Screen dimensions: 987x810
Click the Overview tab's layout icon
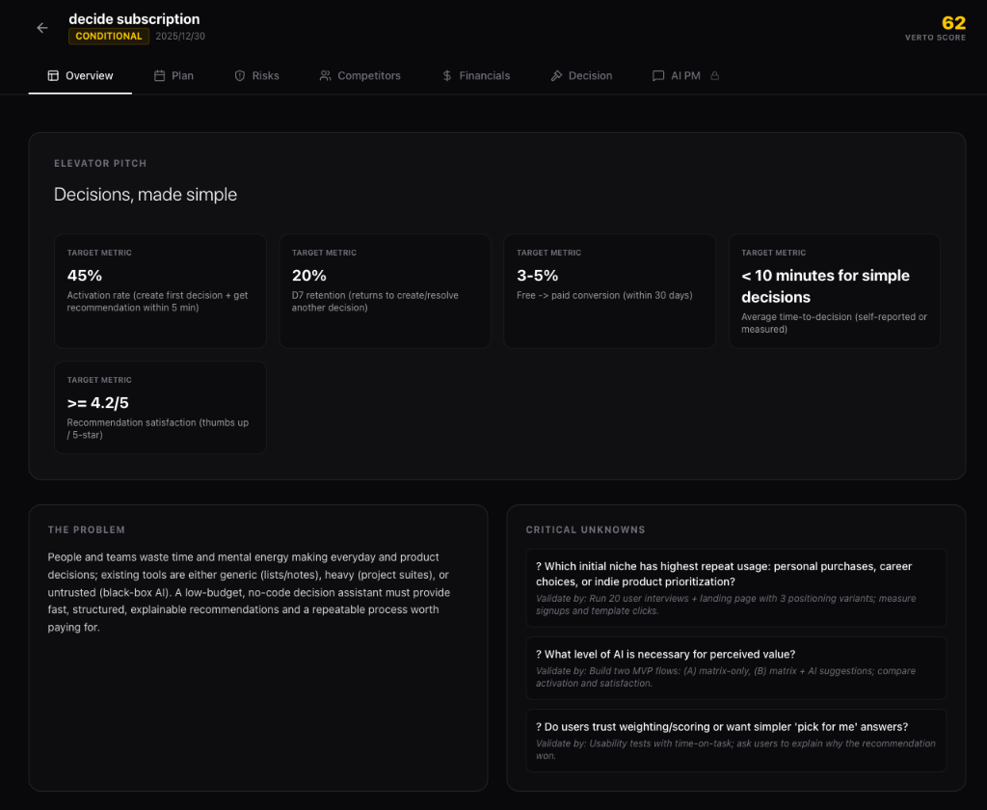[53, 75]
